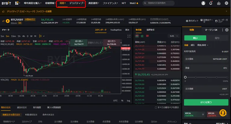The height and width of the screenshot is (124, 231).
Task: Switch to depth chart tab
Action: pyautogui.click(x=127, y=30)
